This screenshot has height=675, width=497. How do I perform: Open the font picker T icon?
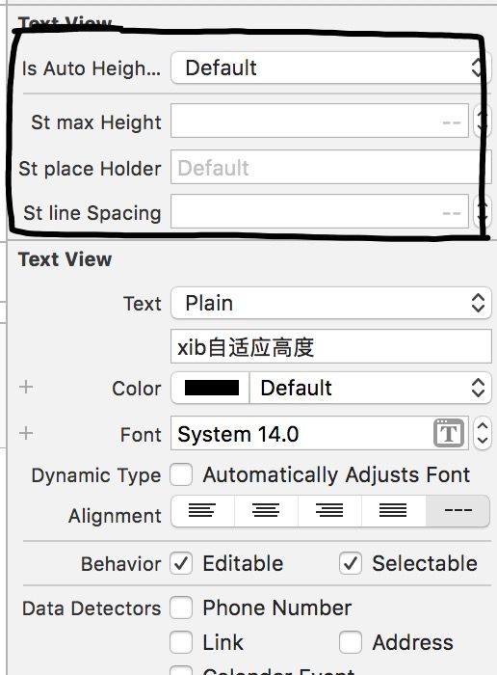coord(449,433)
